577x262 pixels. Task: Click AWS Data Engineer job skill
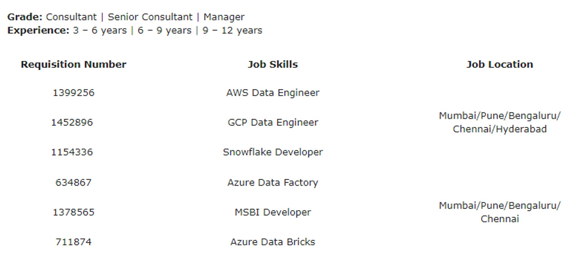click(273, 93)
